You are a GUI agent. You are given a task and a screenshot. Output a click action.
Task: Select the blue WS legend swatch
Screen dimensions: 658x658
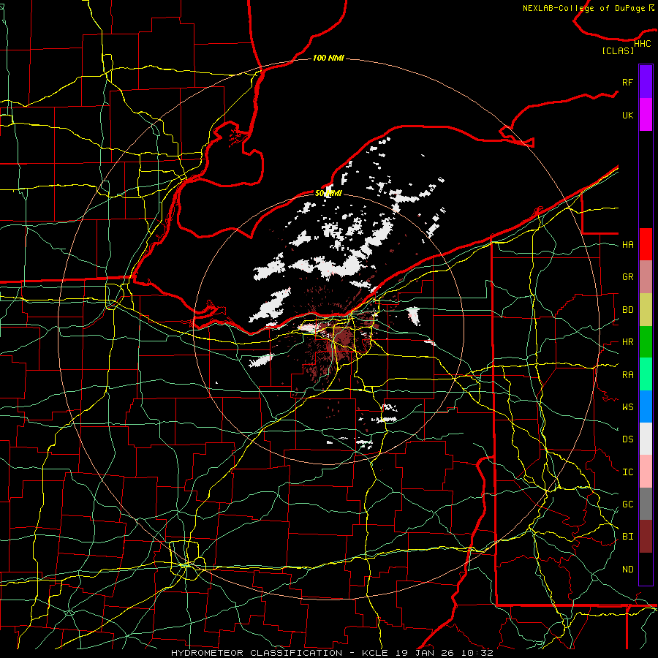pos(646,406)
